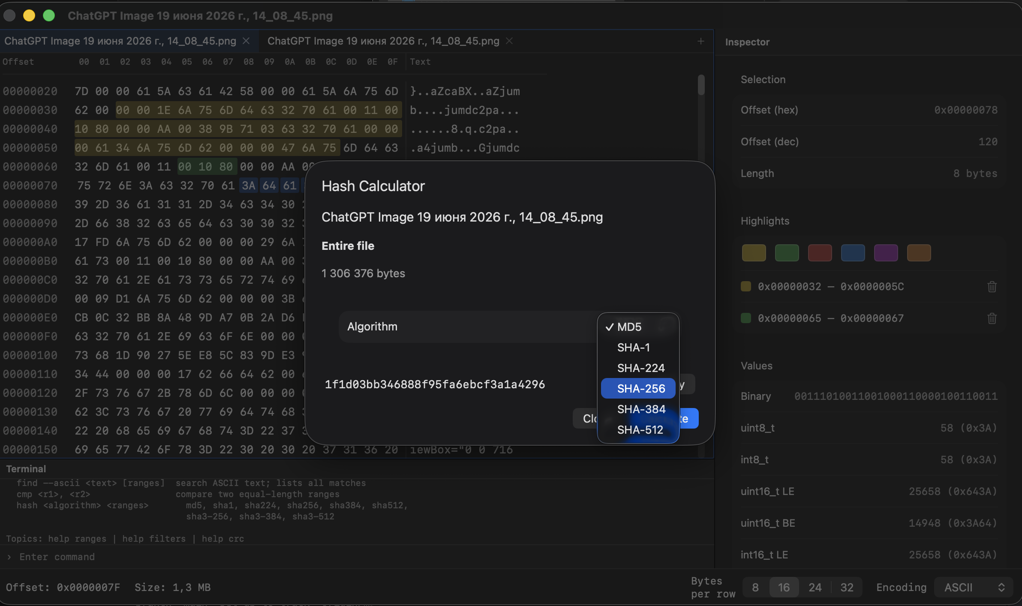Viewport: 1022px width, 606px height.
Task: Click offset row 000000A0
Action: click(30, 242)
